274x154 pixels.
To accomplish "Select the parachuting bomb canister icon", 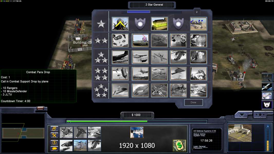I will coord(120,74).
